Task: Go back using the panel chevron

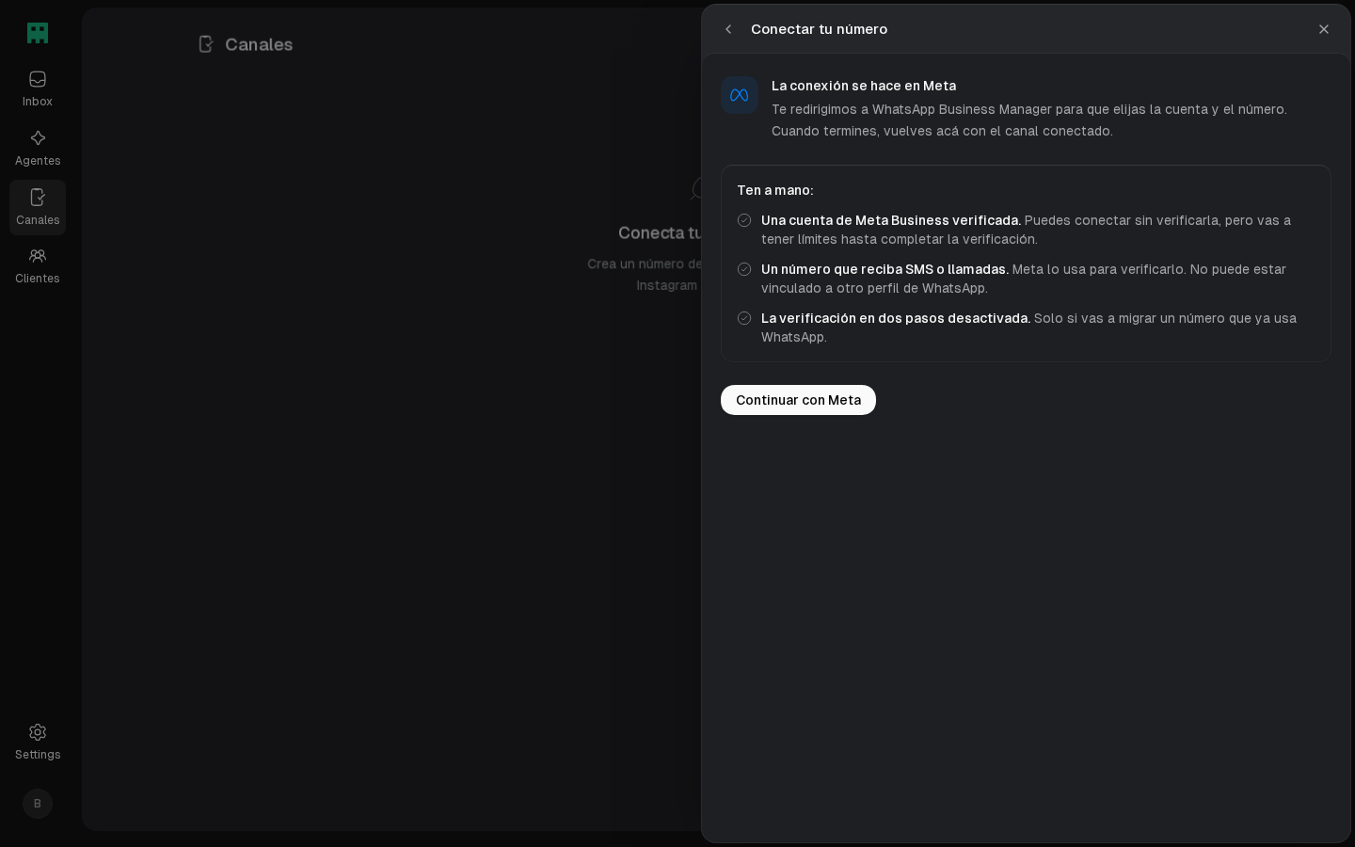Action: pyautogui.click(x=728, y=29)
